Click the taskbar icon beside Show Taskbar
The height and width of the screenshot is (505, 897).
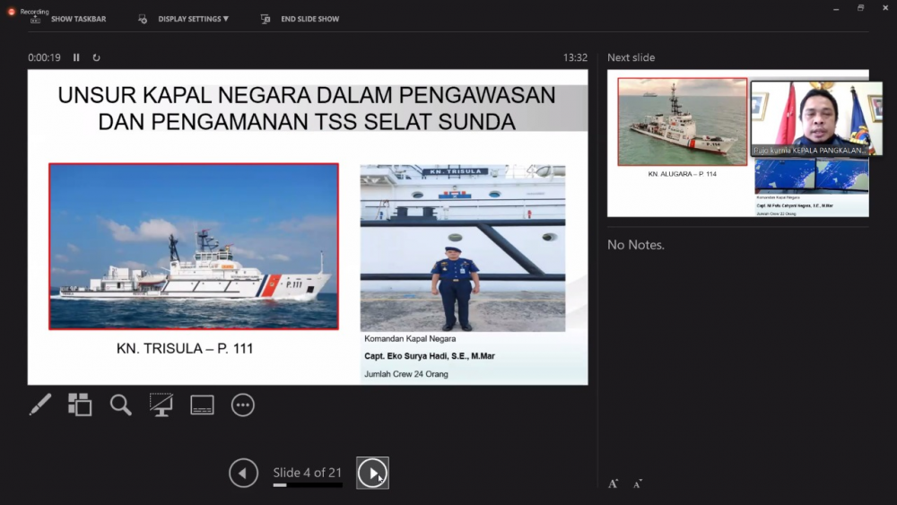click(x=36, y=20)
